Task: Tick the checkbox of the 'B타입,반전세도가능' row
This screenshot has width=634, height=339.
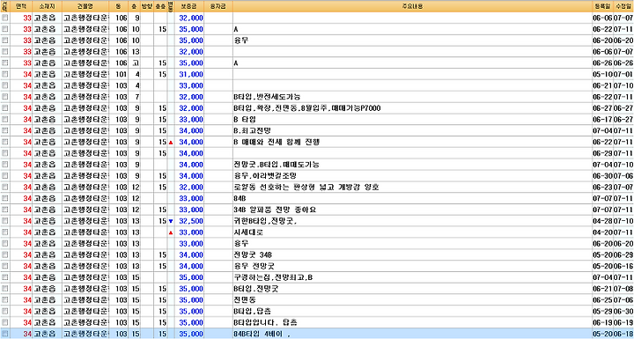Action: point(5,97)
